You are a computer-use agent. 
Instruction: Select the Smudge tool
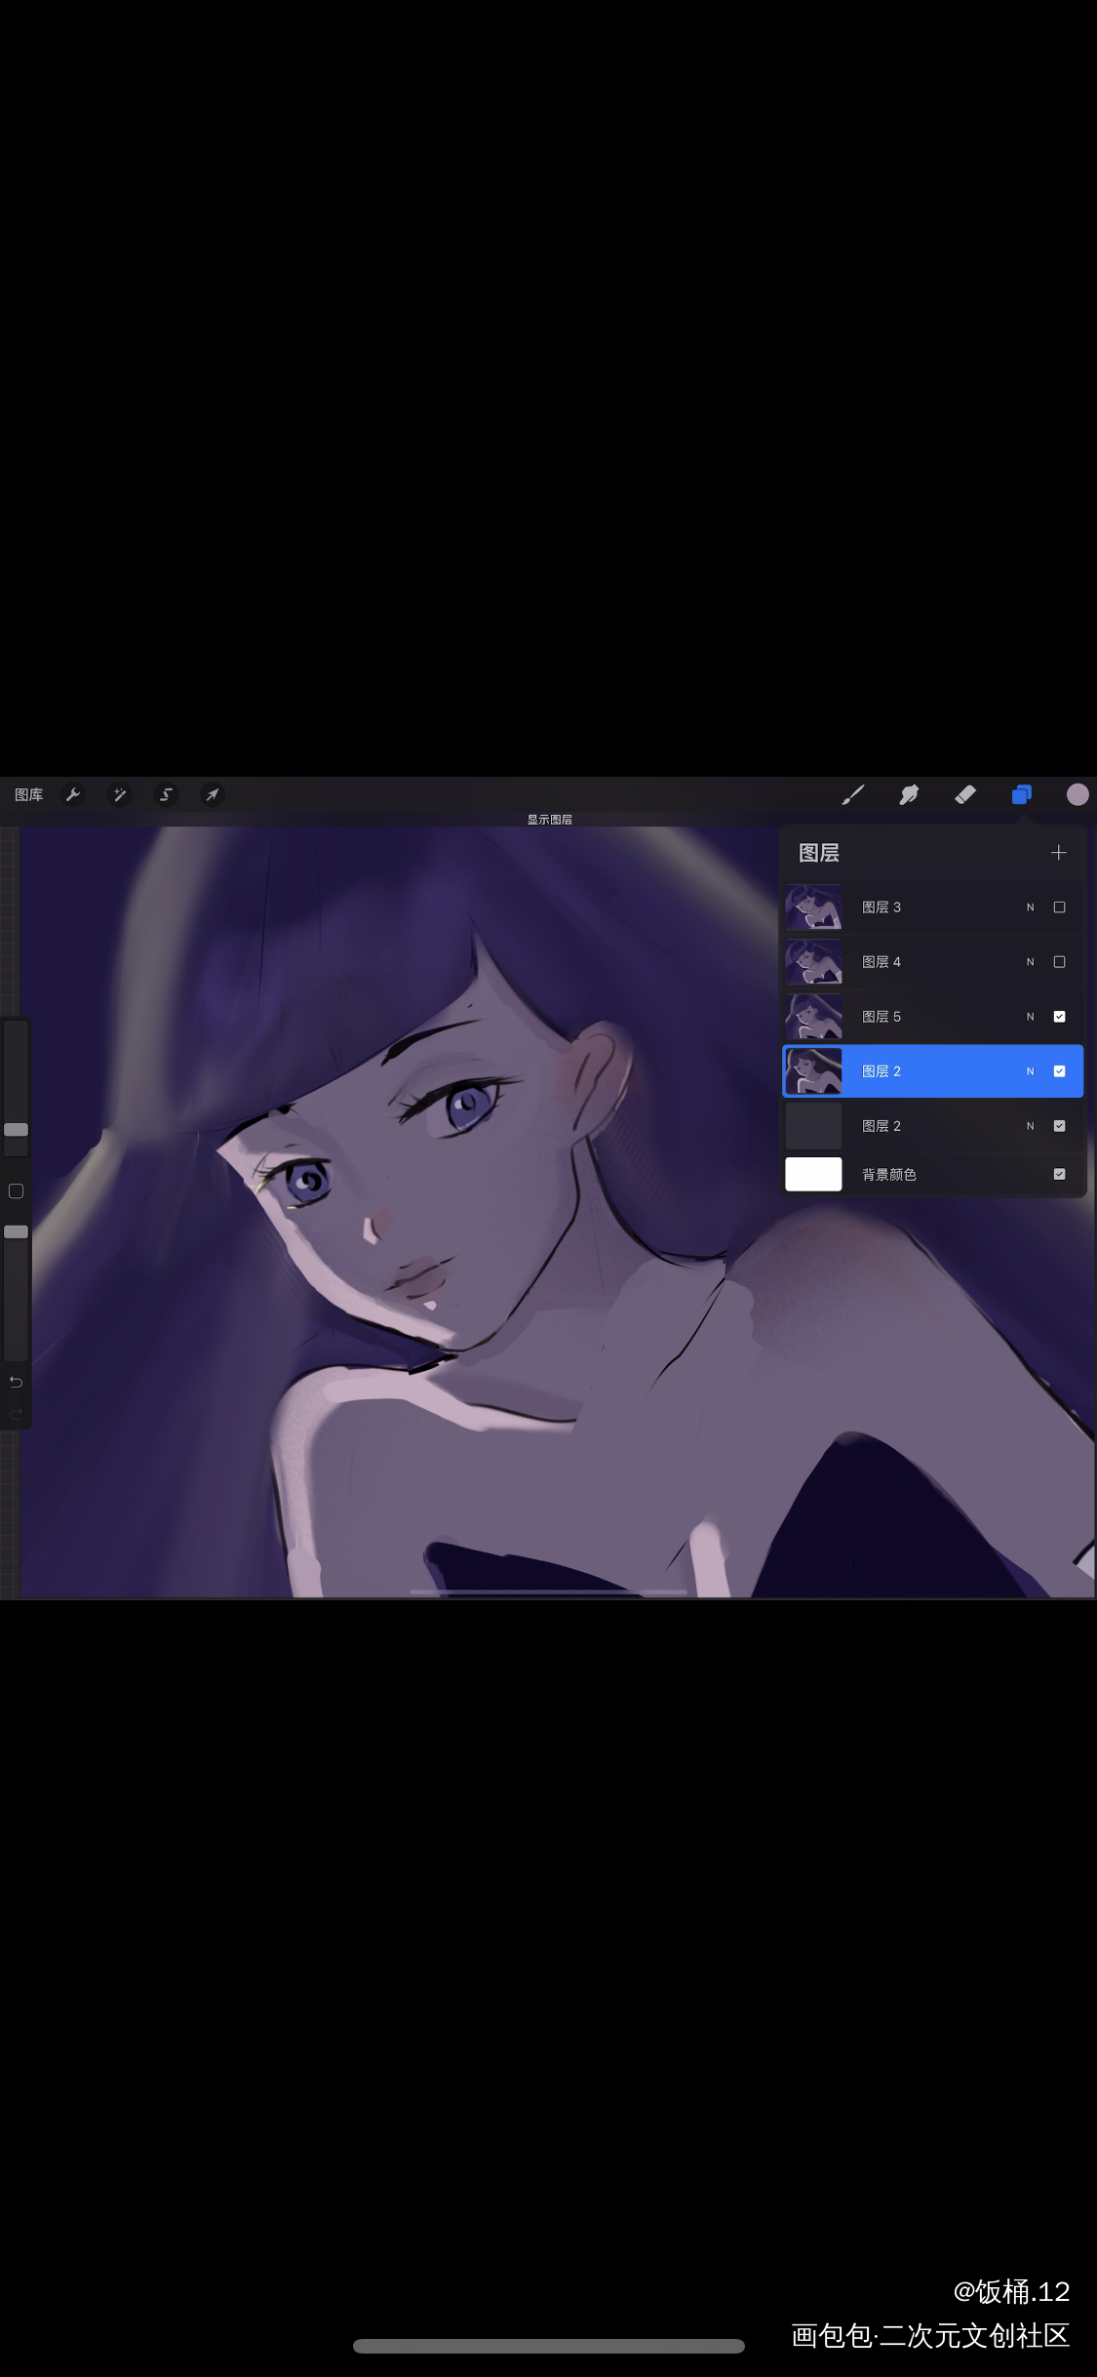click(x=909, y=795)
